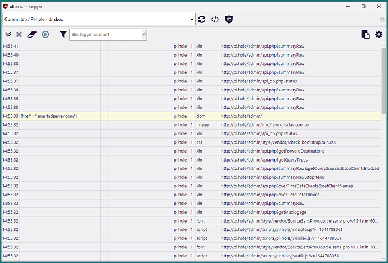This screenshot has width=388, height=263.
Task: Copy logger content with the clipboard icon
Action: coord(366,34)
